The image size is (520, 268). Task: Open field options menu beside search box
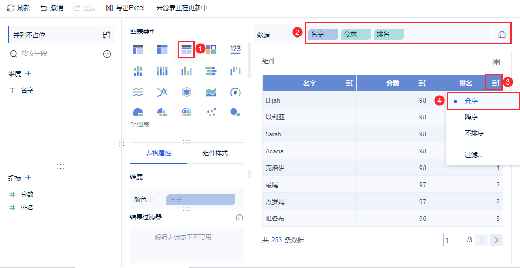[x=107, y=54]
